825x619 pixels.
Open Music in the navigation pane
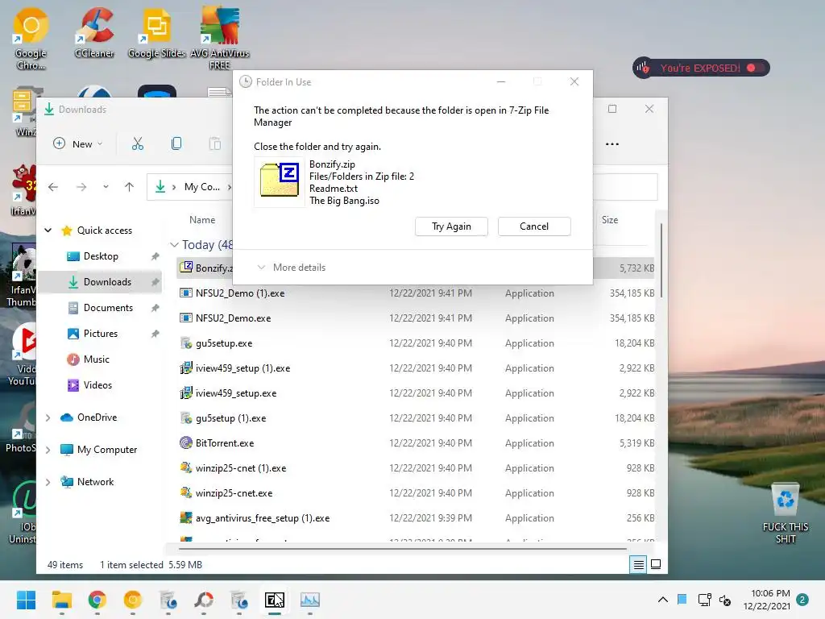(x=97, y=359)
